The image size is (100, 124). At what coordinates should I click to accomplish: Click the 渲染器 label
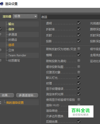[7, 16]
